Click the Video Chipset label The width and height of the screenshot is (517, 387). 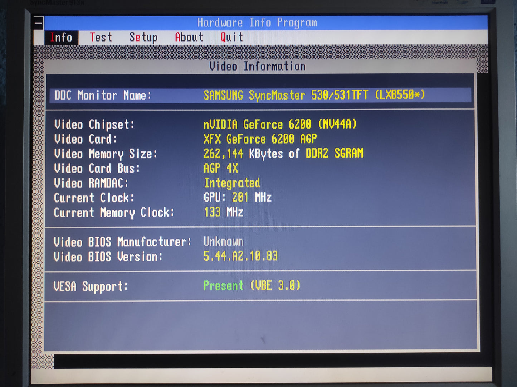coord(94,125)
